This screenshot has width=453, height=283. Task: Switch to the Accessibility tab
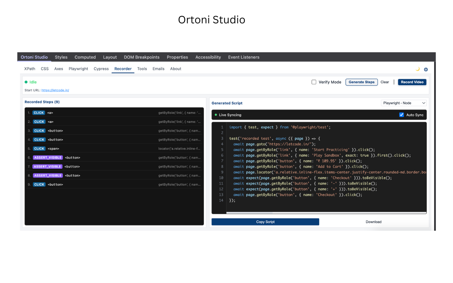point(208,57)
